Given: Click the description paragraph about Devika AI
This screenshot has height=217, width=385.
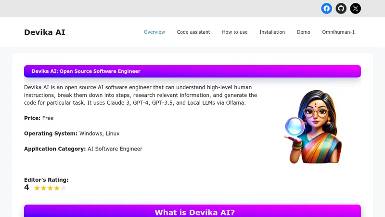Looking at the screenshot, I should tap(141, 95).
